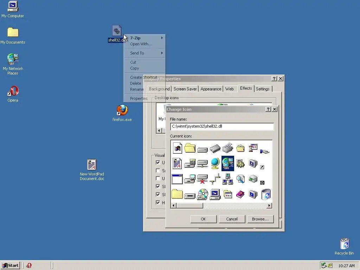
Task: Switch to the Background tab
Action: tap(159, 89)
